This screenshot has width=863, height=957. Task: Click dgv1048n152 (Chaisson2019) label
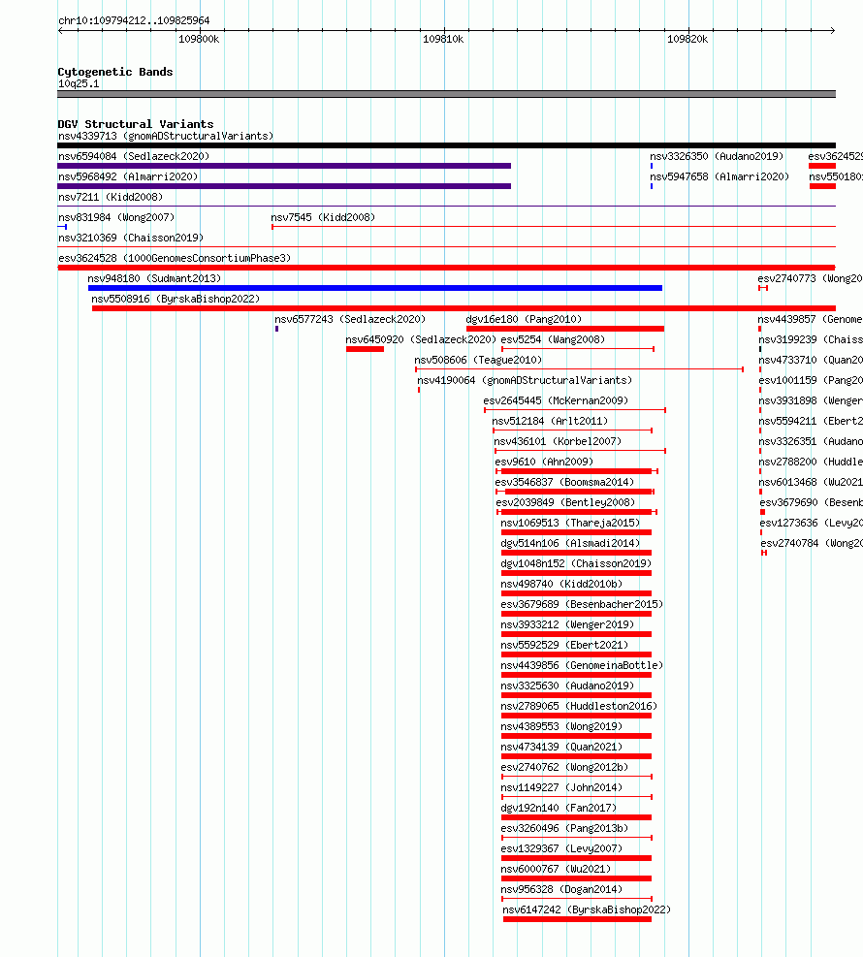[576, 563]
